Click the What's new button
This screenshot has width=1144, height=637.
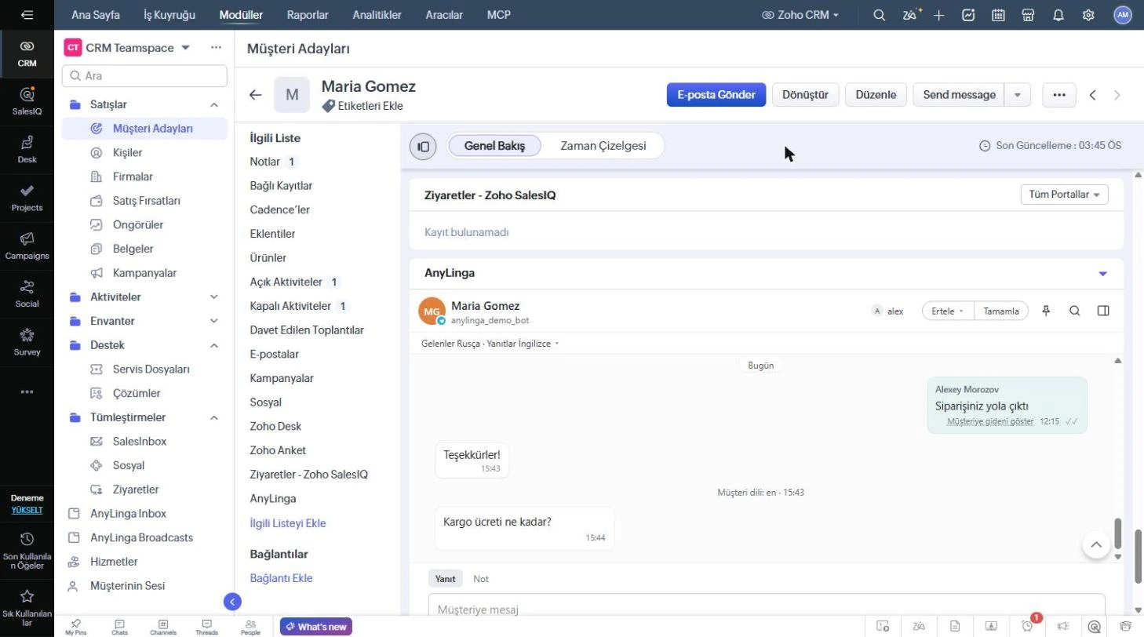coord(316,627)
